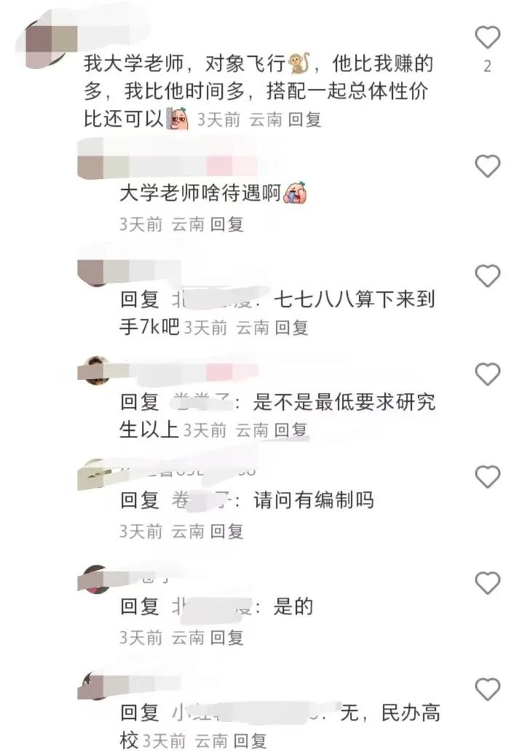Like the reply saying 是的
This screenshot has height=751, width=521.
pos(488,583)
